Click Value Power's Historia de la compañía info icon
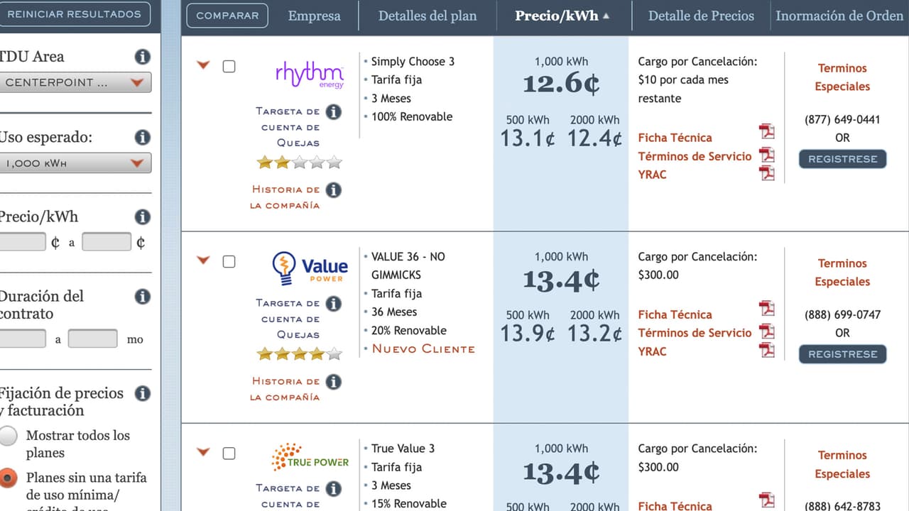The height and width of the screenshot is (511, 909). (x=333, y=382)
